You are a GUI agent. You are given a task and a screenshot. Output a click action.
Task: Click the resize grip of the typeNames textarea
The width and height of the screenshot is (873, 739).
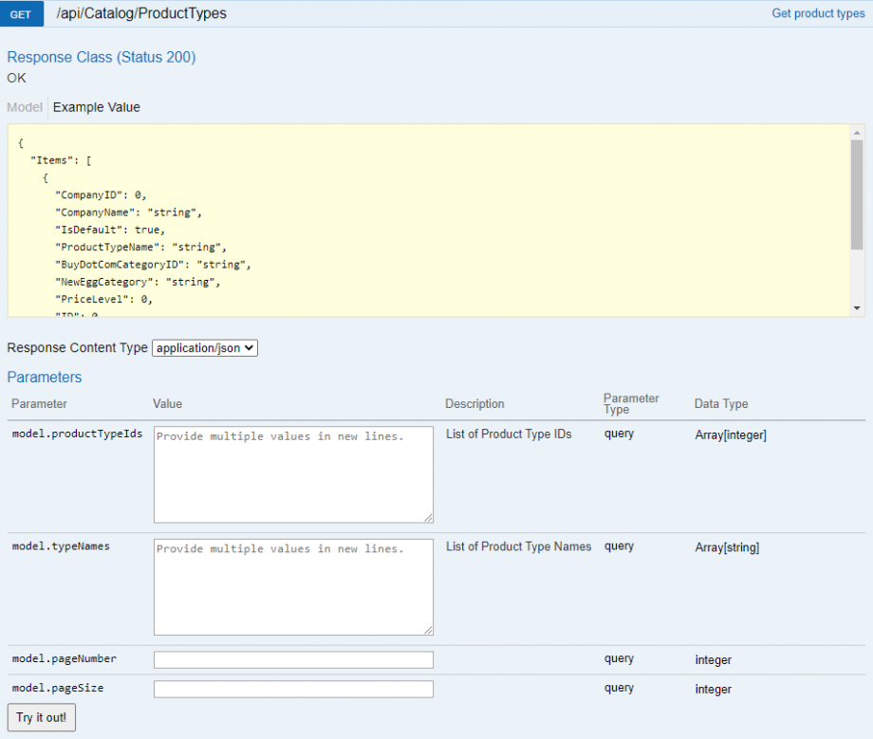429,629
